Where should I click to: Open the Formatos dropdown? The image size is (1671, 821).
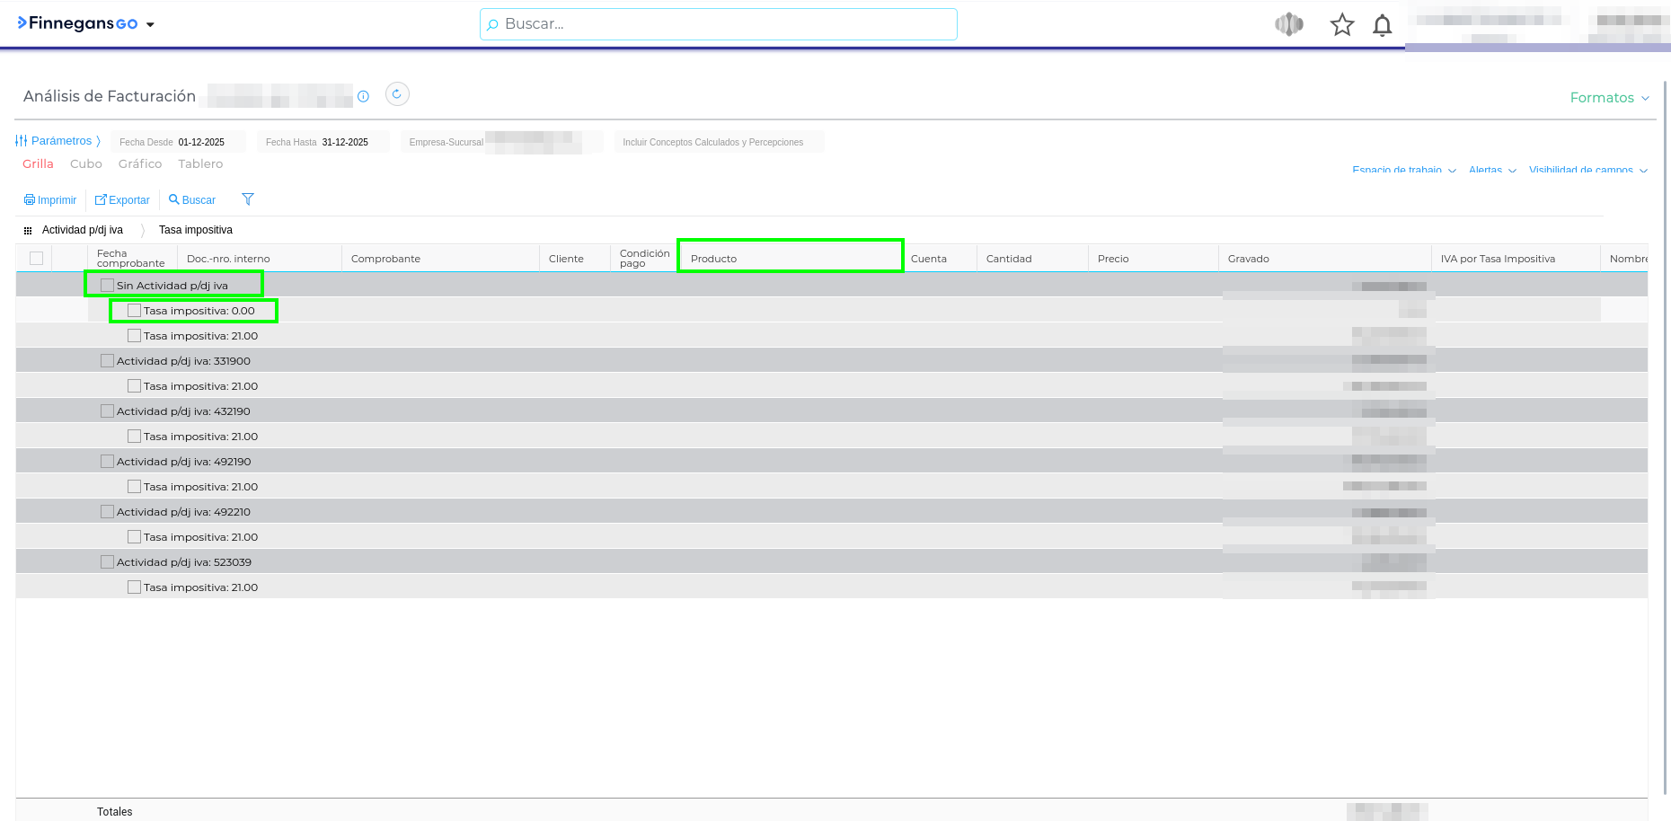pos(1608,98)
